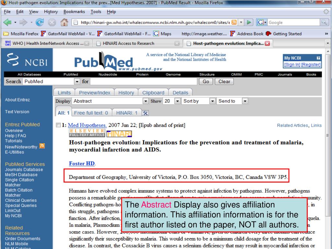Viewport: 332px width, 249px height.
Task: Click the Stop loading icon
Action: tap(52, 22)
